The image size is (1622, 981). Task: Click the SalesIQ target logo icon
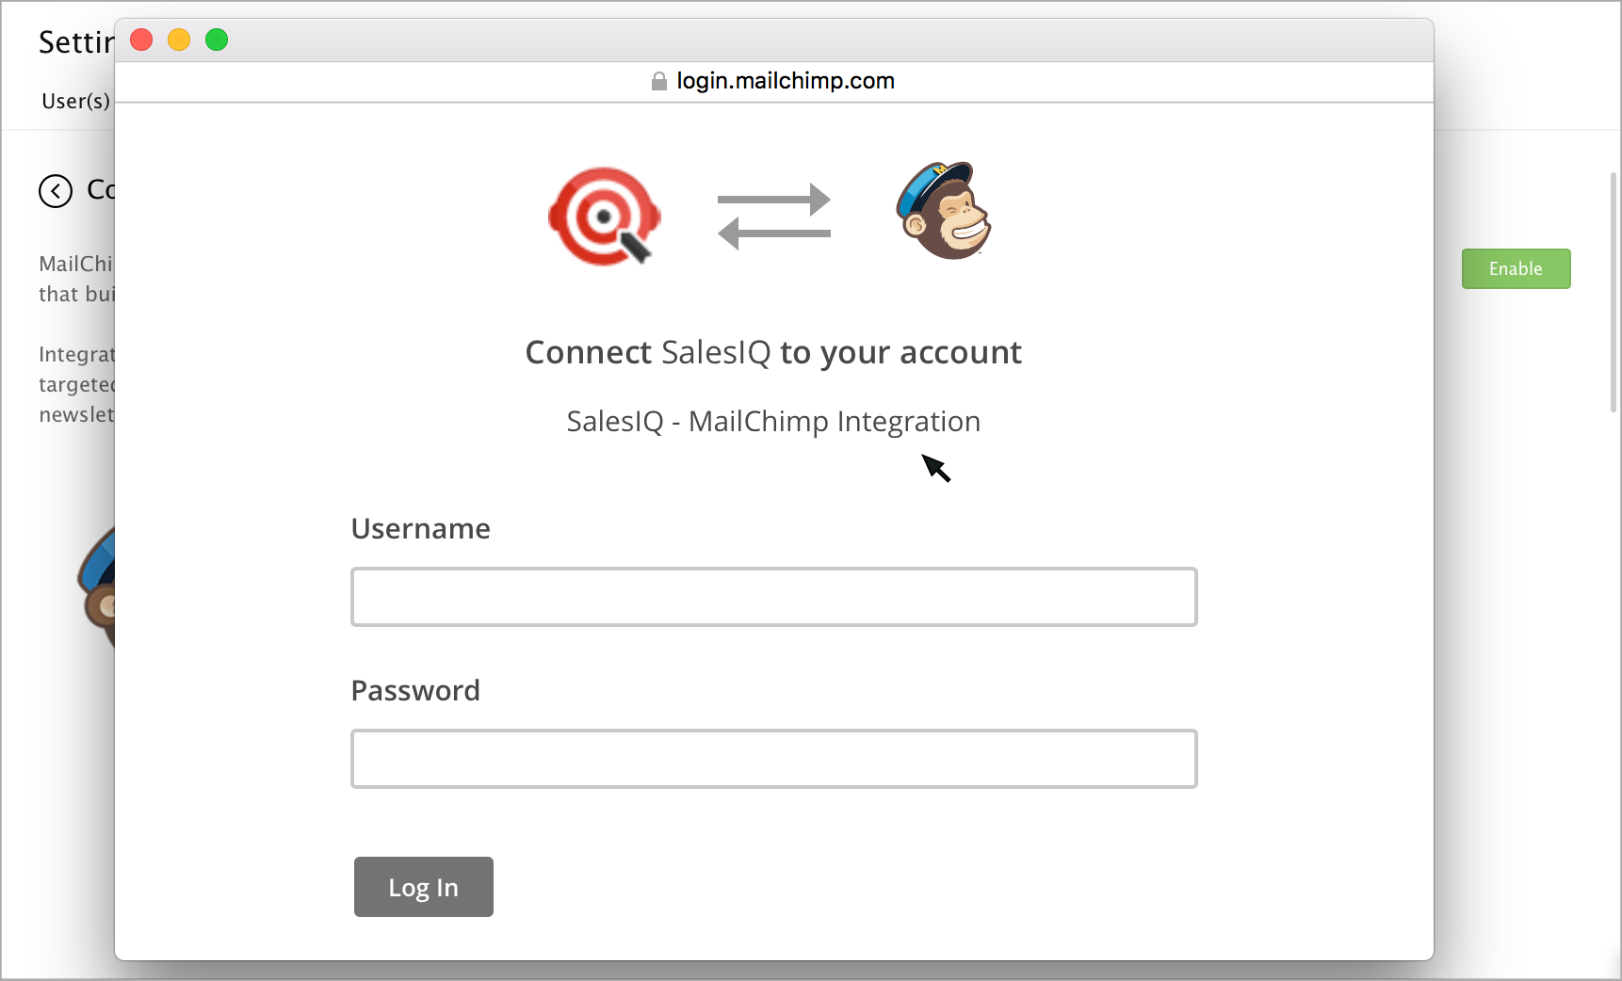pos(605,216)
